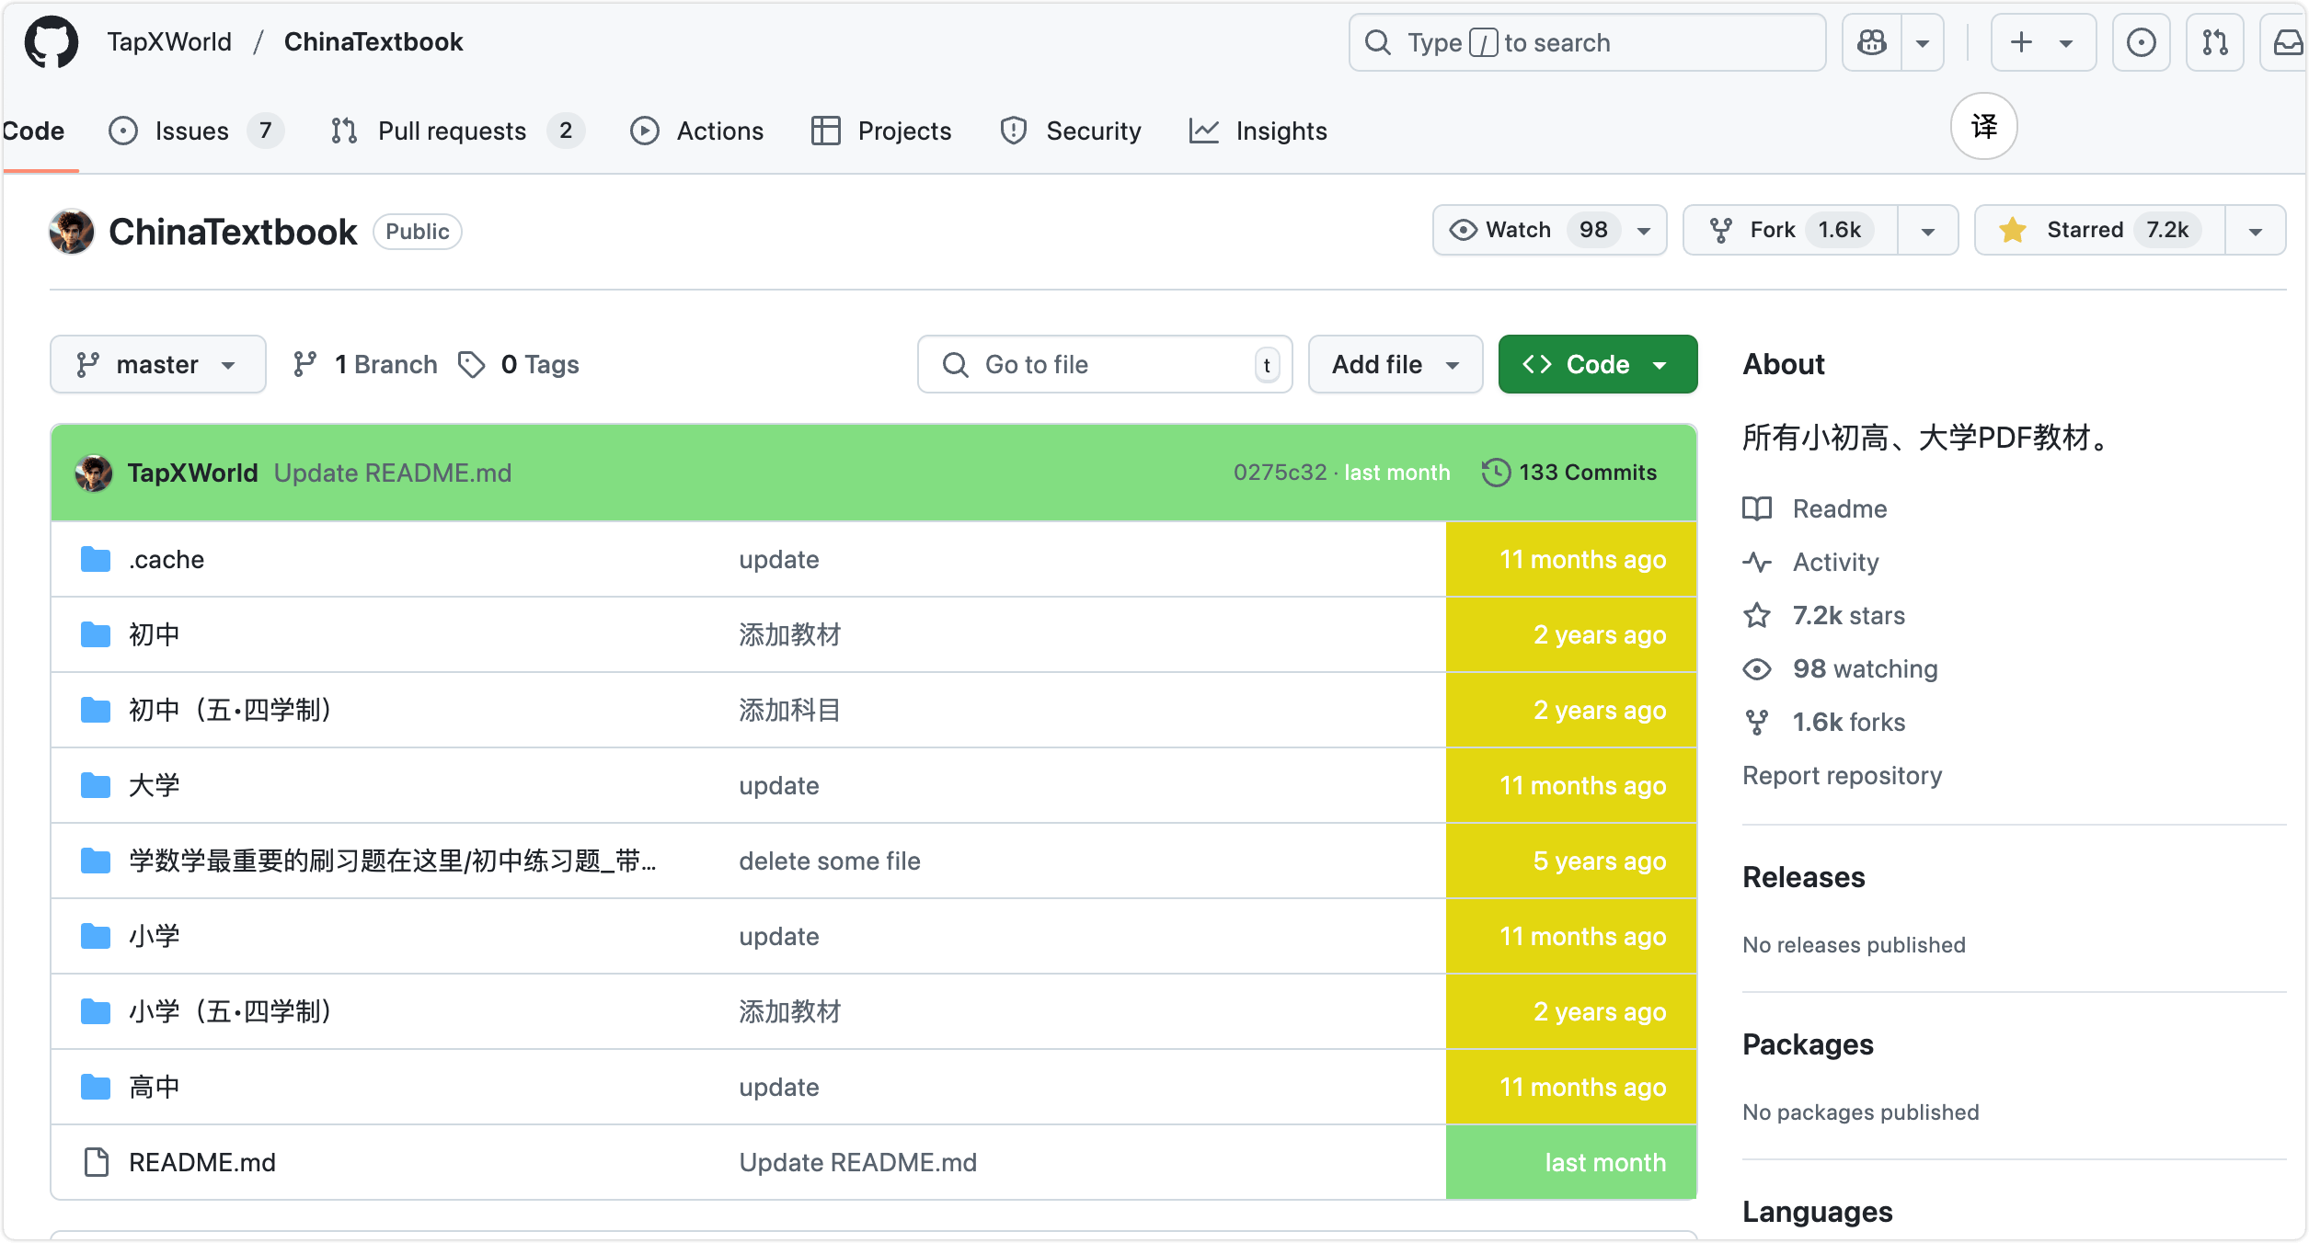This screenshot has height=1243, width=2309.
Task: View the 0 Tags link
Action: click(520, 364)
